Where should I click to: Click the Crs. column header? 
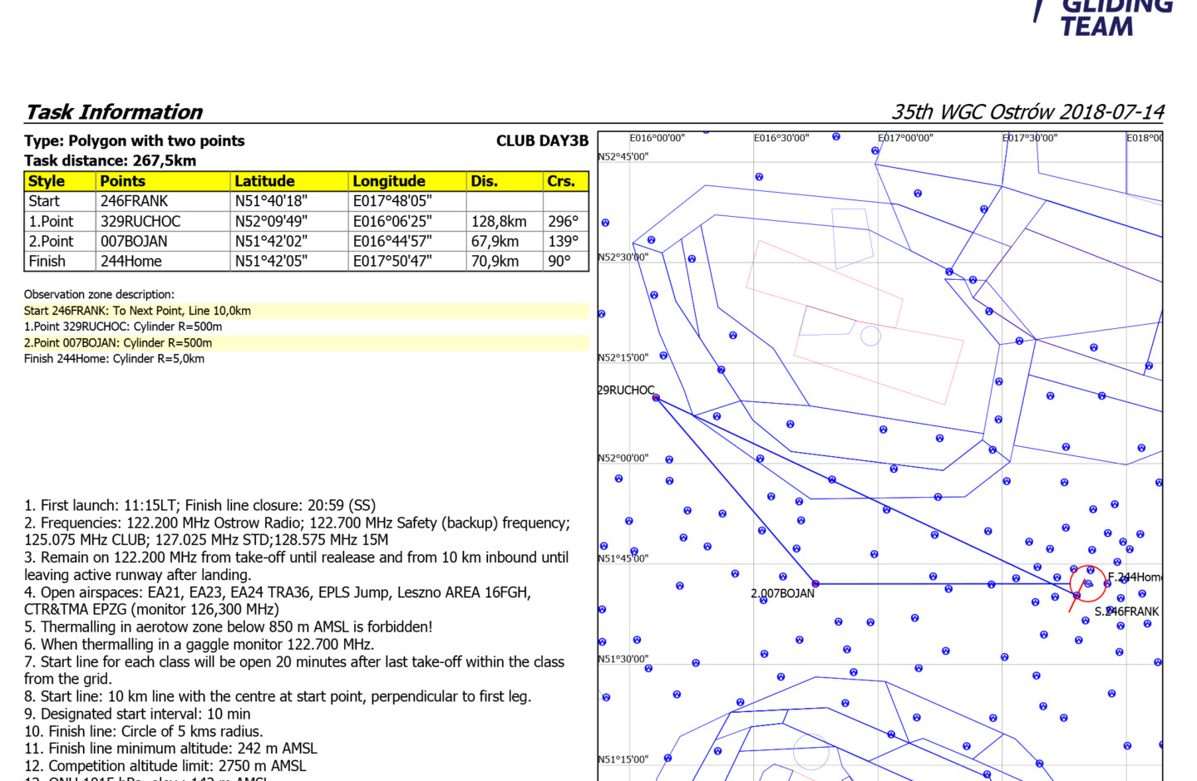tap(561, 181)
